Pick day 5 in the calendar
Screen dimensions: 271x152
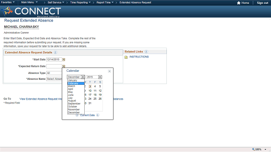coord(100,86)
